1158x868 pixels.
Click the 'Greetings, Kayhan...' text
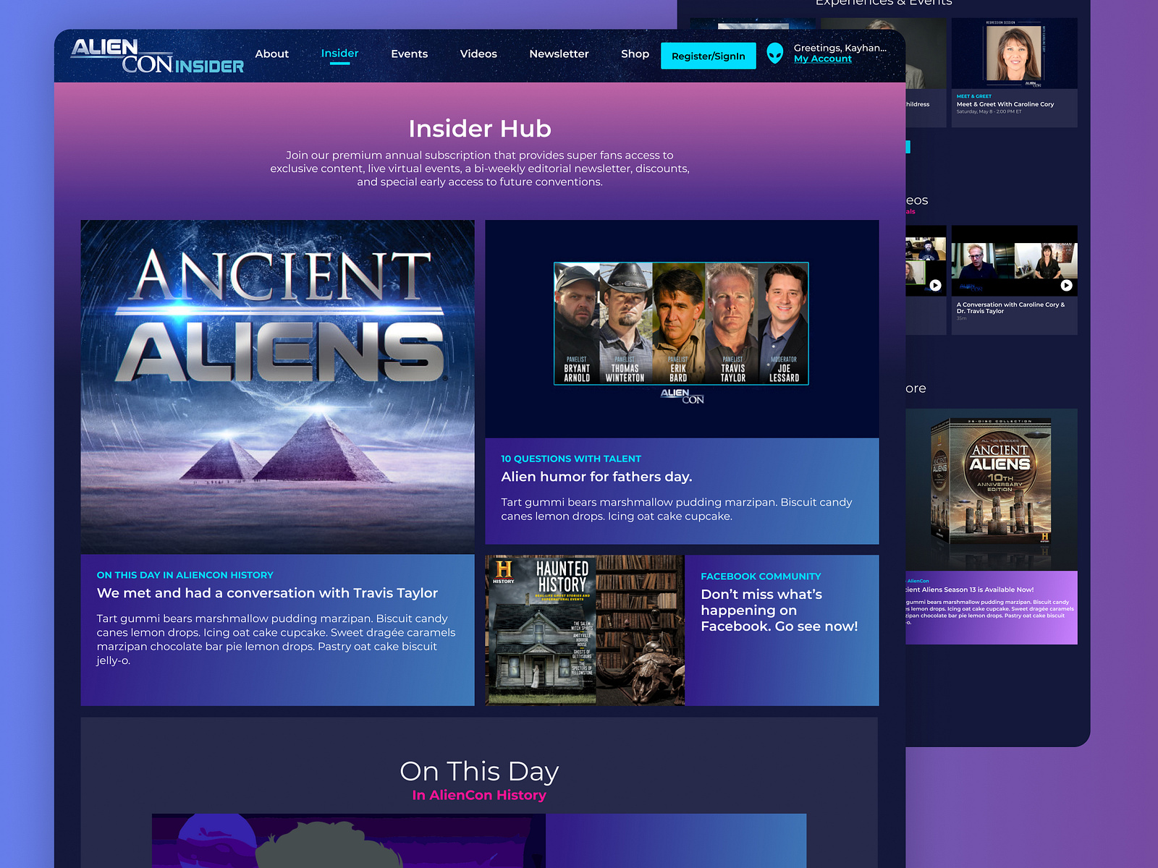click(x=840, y=48)
